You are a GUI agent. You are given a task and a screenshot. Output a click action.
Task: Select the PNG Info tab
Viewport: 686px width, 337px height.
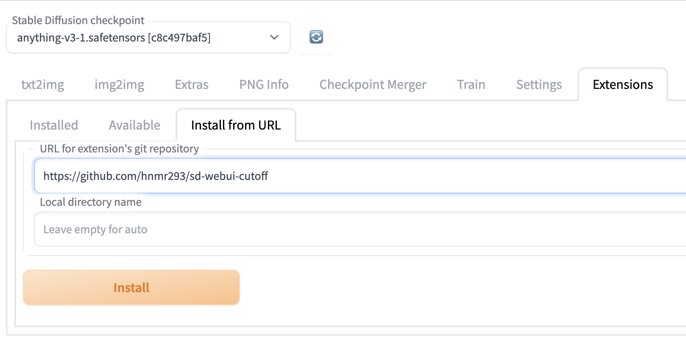pos(264,85)
